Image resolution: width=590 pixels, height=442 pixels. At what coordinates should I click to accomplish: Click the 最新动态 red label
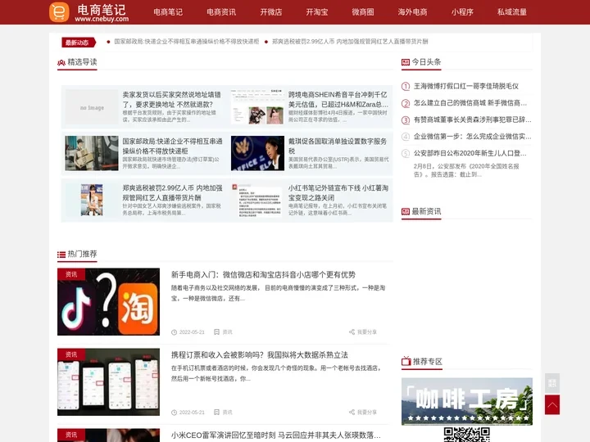pos(79,43)
